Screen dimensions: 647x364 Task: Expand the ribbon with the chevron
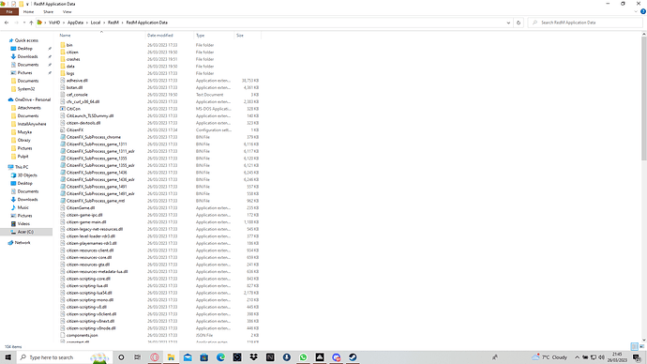pyautogui.click(x=636, y=11)
